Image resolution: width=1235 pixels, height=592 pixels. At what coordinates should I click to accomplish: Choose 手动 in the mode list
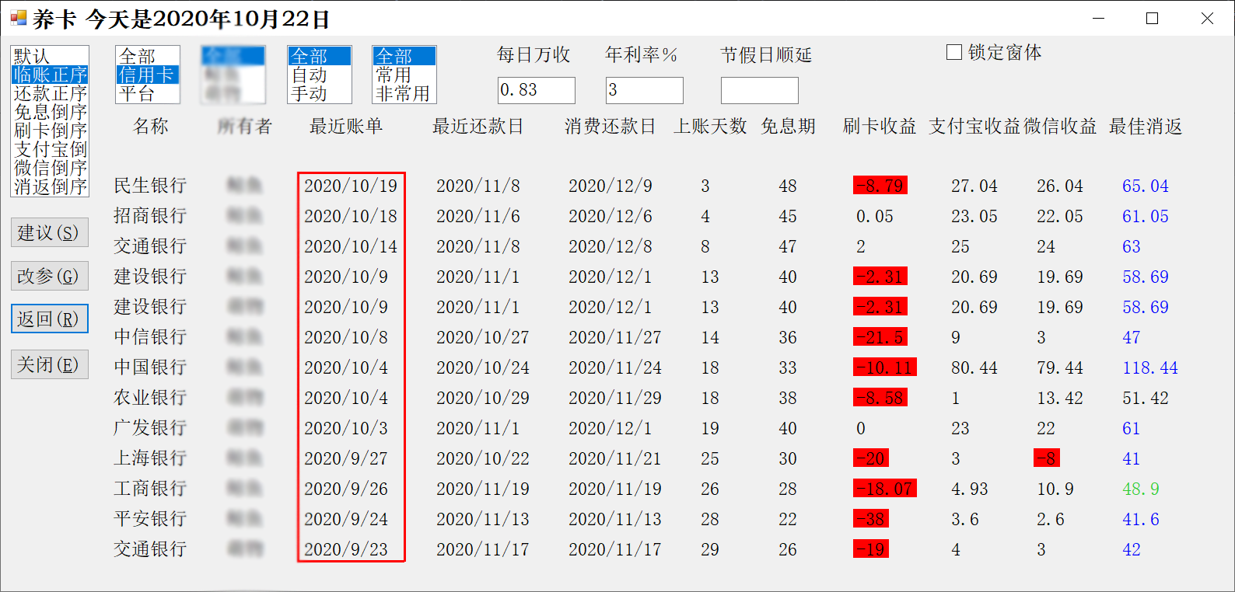pos(320,93)
